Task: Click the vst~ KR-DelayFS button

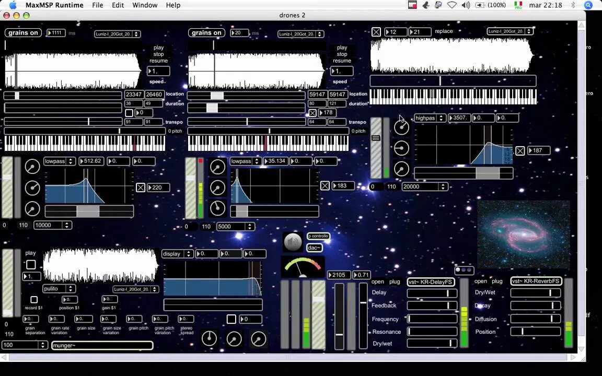Action: tap(431, 281)
